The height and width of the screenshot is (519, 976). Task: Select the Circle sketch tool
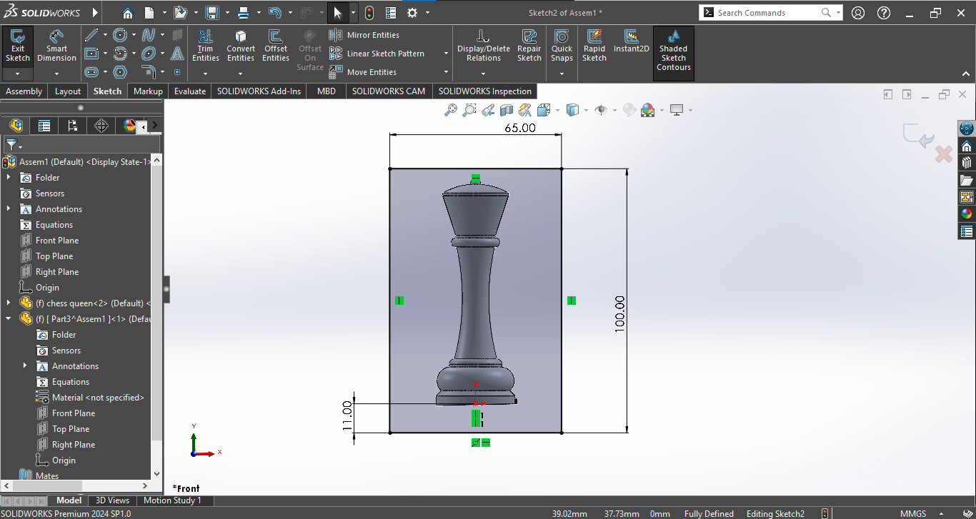(x=120, y=35)
